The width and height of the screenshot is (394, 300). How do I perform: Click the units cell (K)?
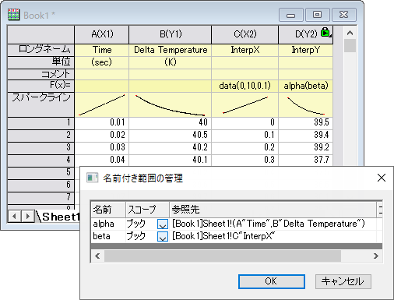[x=171, y=62]
